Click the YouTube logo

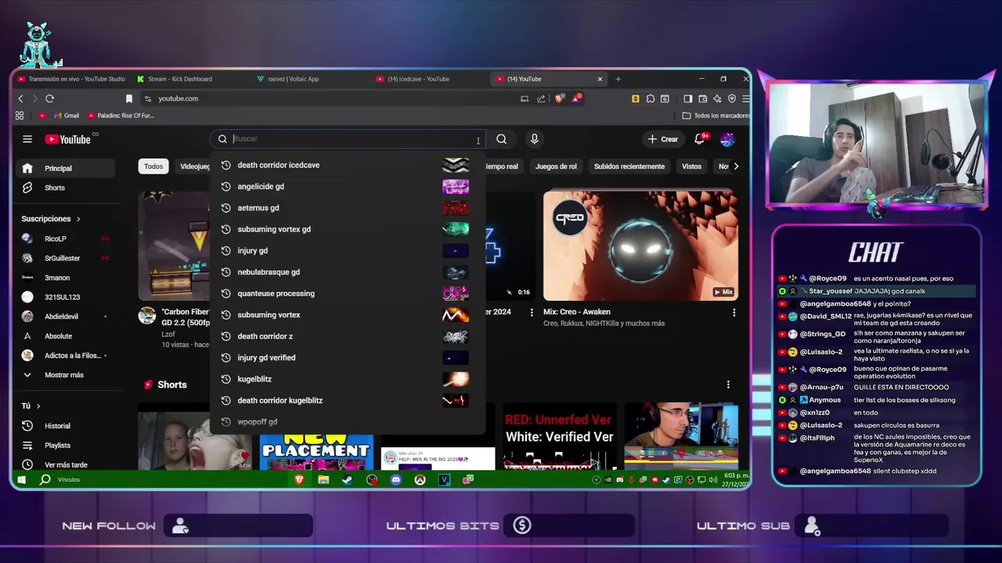click(x=68, y=139)
